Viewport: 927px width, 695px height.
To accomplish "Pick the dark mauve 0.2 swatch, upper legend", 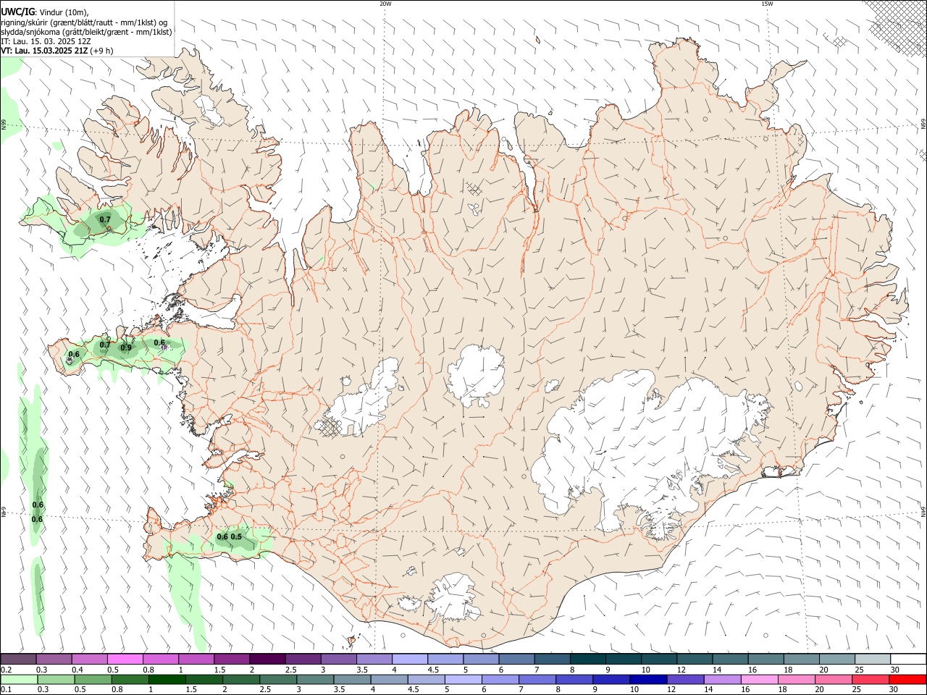I will point(18,659).
